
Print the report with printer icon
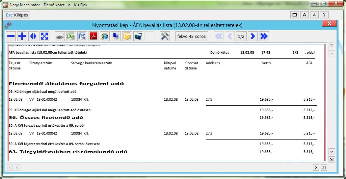60,36
